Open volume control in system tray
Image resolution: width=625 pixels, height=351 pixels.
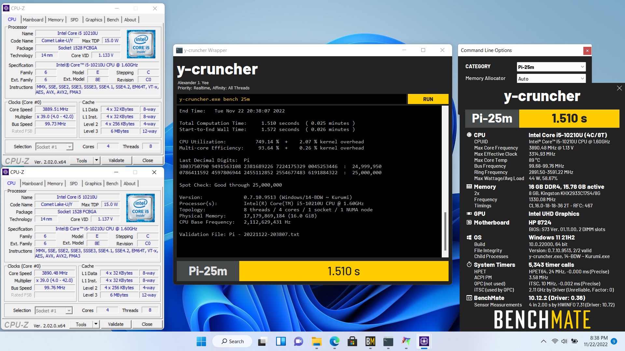(x=564, y=341)
